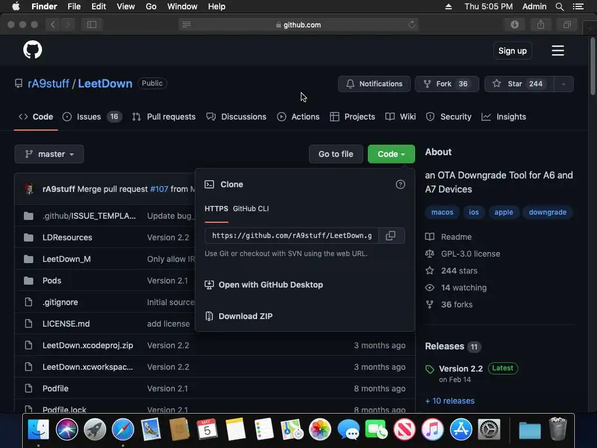597x448 pixels.
Task: Expand the Star list dropdown arrow
Action: point(564,84)
